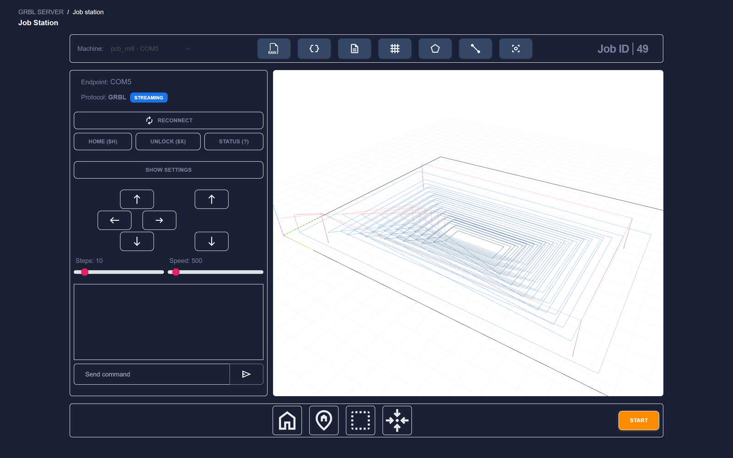Raise Z axis with standalone up arrow
This screenshot has height=458, width=733.
(212, 199)
